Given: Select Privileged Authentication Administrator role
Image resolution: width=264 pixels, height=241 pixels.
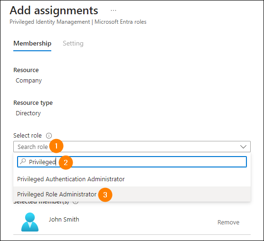Looking at the screenshot, I should click(132, 179).
